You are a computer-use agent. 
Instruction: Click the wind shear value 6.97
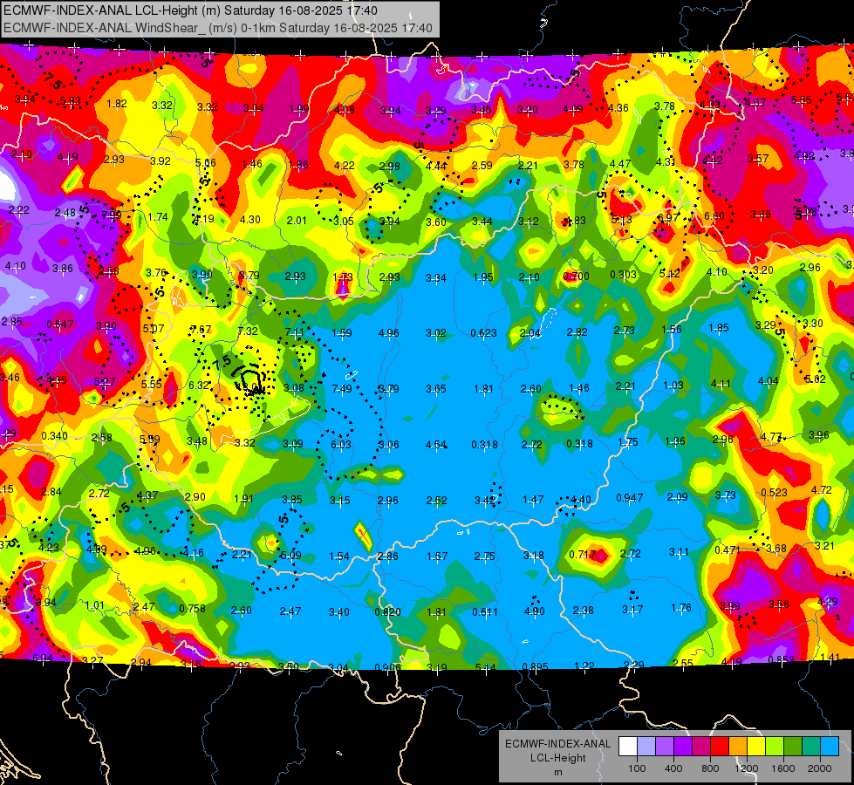(667, 217)
